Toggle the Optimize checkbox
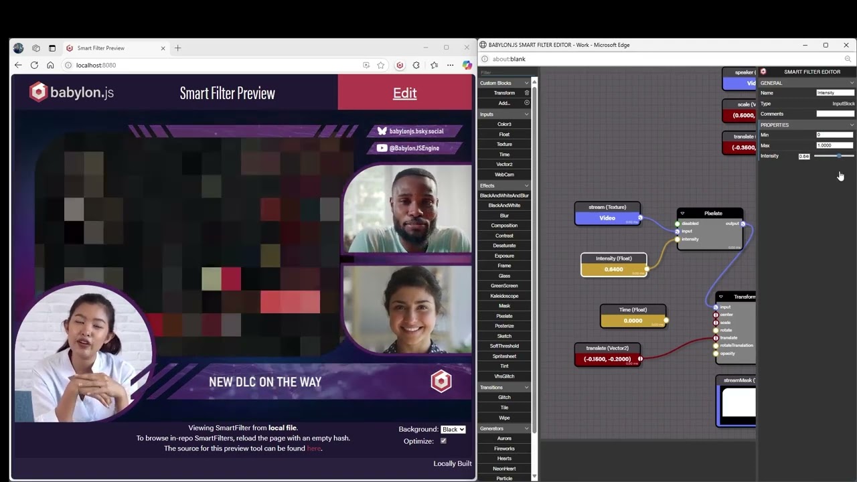This screenshot has height=482, width=857. tap(443, 441)
